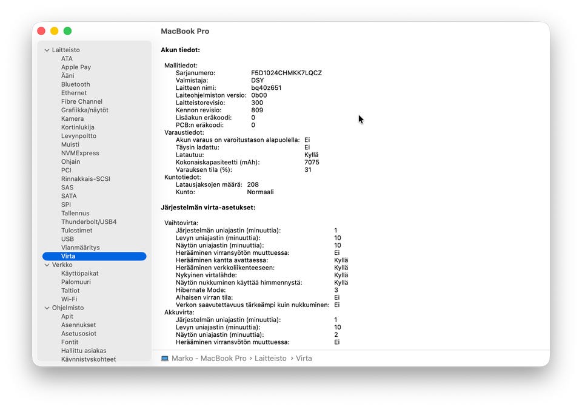Select Wi-Fi in the sidebar
This screenshot has width=582, height=409.
tap(69, 299)
